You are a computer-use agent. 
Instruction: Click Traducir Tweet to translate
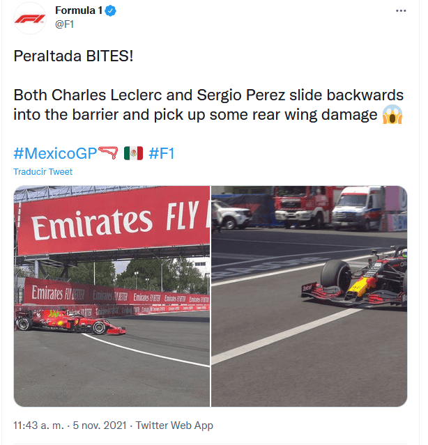pos(43,172)
